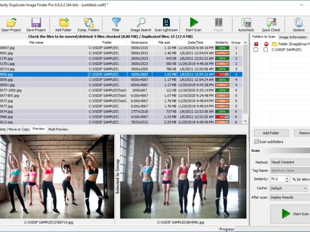Click the Pause toolbar icon

[219, 25]
